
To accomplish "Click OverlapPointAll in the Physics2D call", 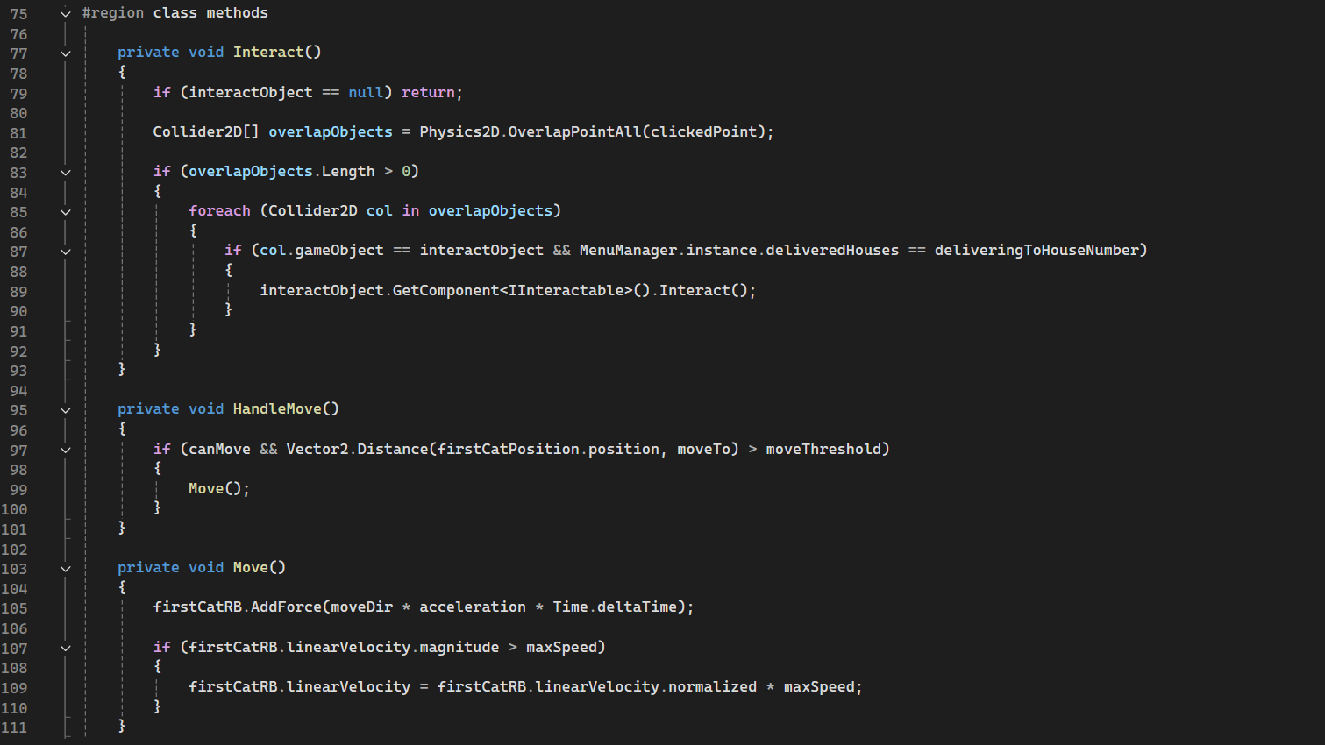I will click(574, 132).
